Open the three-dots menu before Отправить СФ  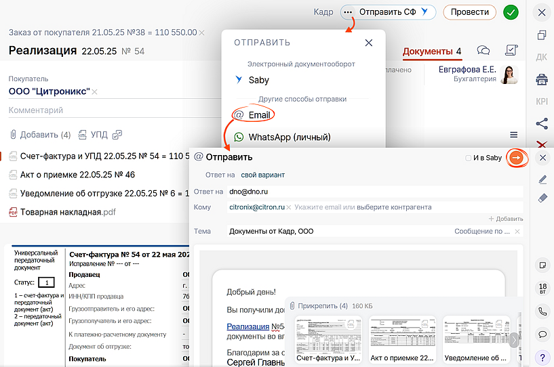coord(349,12)
